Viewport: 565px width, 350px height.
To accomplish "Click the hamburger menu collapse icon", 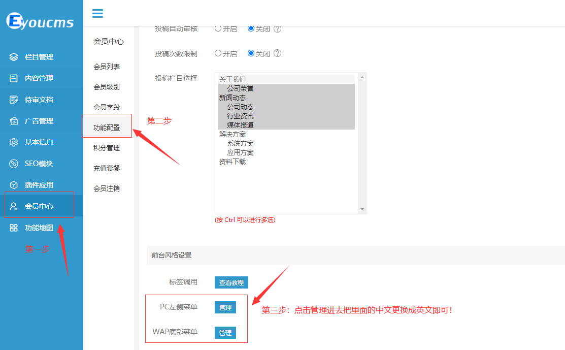I will pyautogui.click(x=97, y=14).
